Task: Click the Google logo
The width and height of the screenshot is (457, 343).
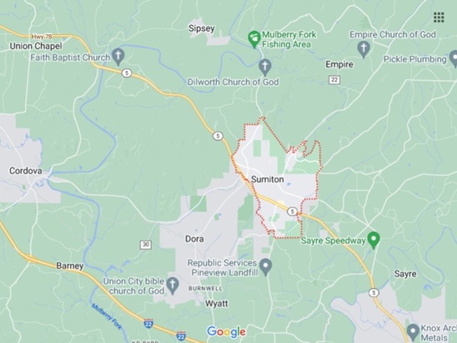Action: tap(226, 331)
